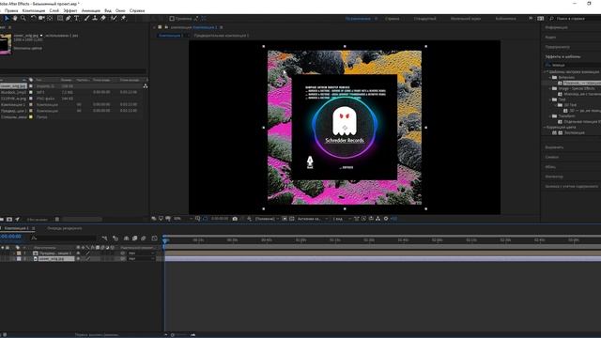Open the Правка menu
This screenshot has width=601, height=338.
coord(11,10)
